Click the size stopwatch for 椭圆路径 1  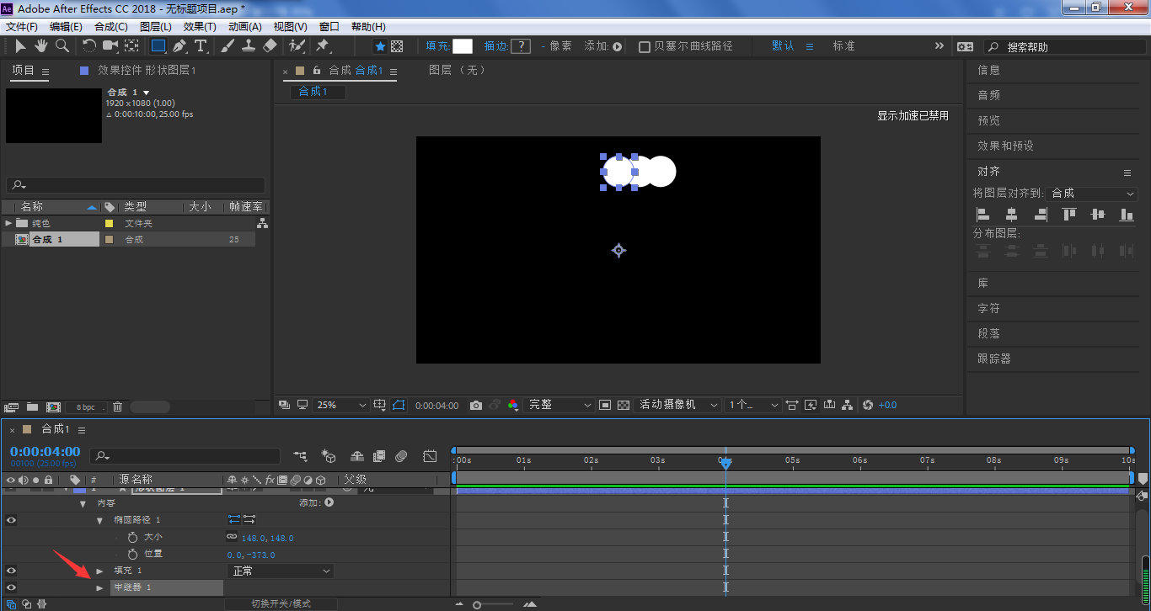point(132,537)
